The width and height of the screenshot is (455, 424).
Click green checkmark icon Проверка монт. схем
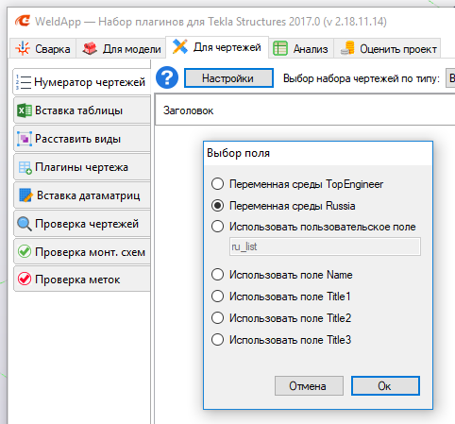pyautogui.click(x=25, y=252)
